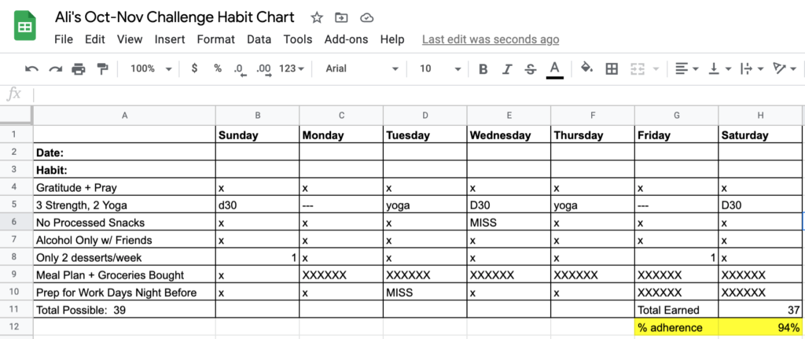Open the 'Last edit was seconds ago' link
Viewport: 805px width, 339px height.
(491, 39)
